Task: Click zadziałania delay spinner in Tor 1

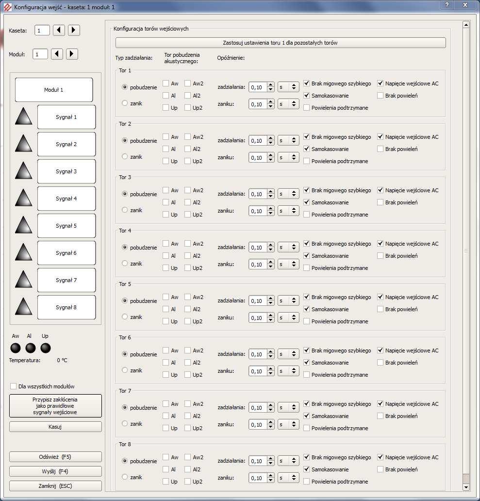Action: [x=261, y=87]
